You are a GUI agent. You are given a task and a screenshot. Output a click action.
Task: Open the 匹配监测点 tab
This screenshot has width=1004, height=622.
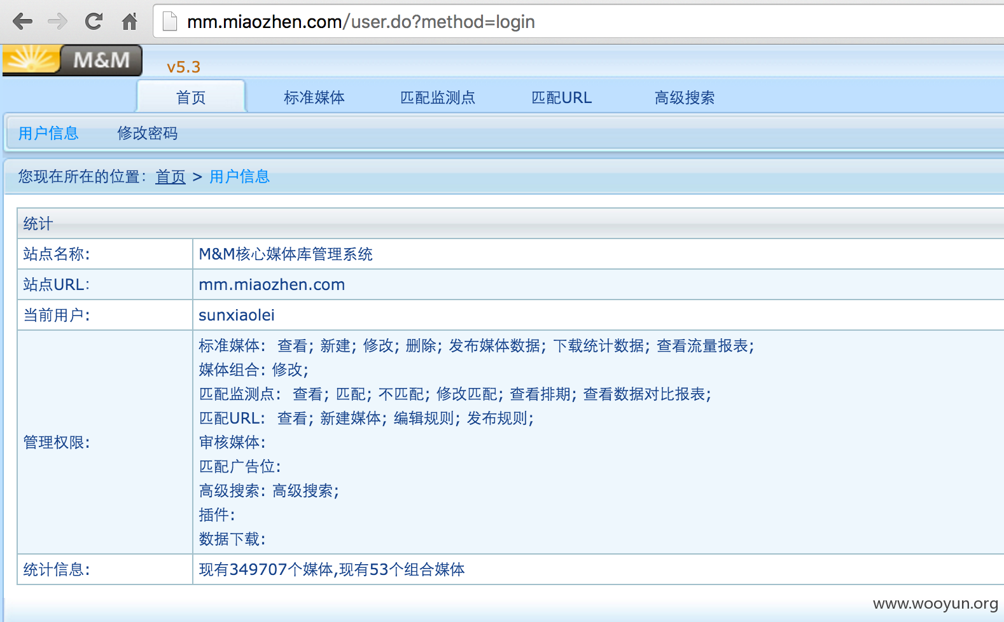438,97
